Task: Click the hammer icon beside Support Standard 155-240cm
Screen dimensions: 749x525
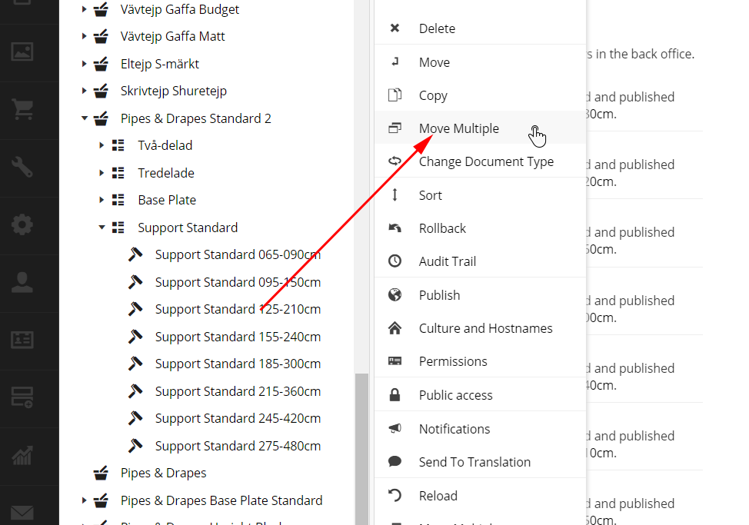Action: (135, 337)
